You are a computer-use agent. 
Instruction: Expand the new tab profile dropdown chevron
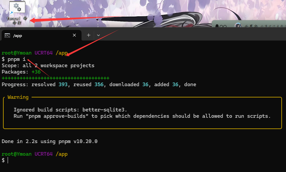click(98, 35)
